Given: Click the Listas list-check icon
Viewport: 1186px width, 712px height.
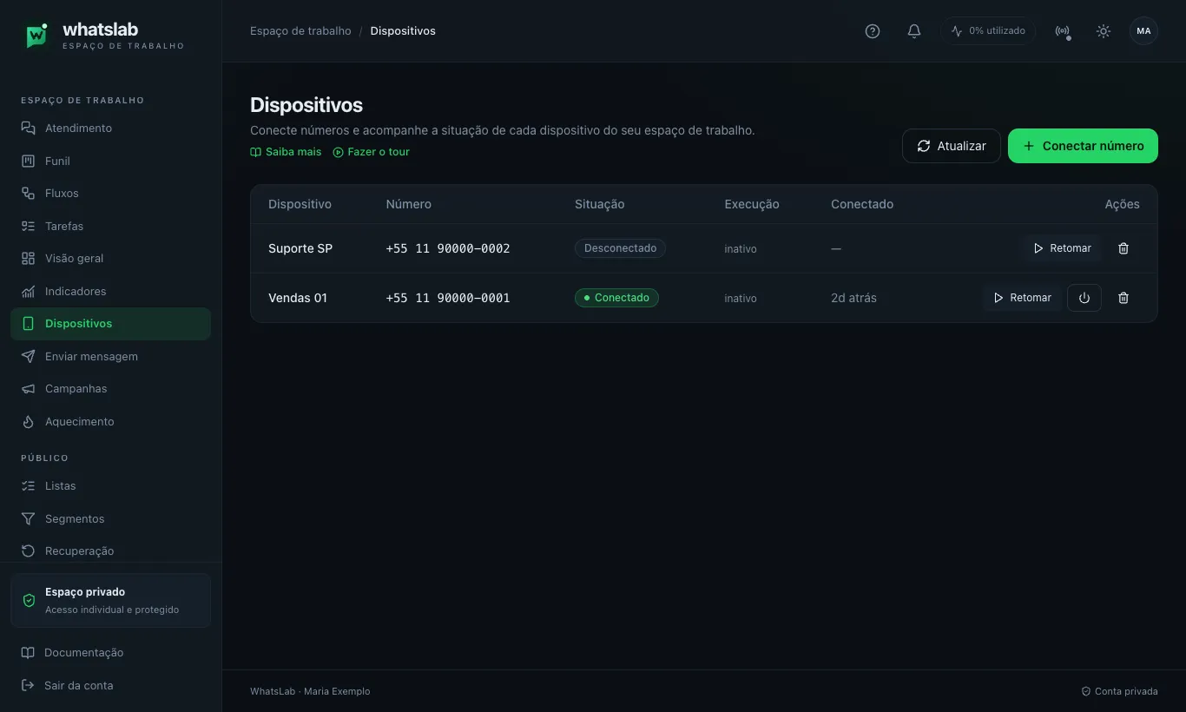Looking at the screenshot, I should (x=28, y=486).
